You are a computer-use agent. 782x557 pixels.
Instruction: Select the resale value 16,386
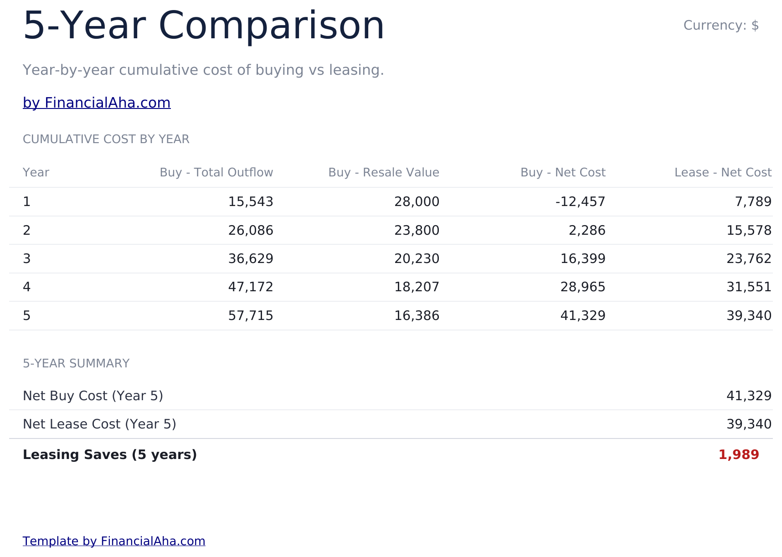point(417,316)
